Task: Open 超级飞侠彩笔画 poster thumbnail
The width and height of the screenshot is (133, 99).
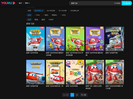Action: tap(75, 72)
